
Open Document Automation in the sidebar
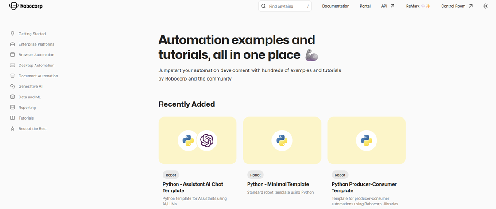pos(38,76)
